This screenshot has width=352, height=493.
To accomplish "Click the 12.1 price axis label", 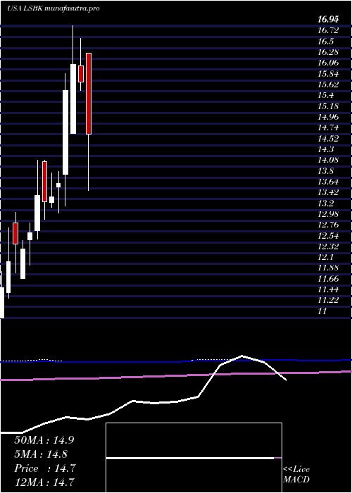I will [x=325, y=257].
